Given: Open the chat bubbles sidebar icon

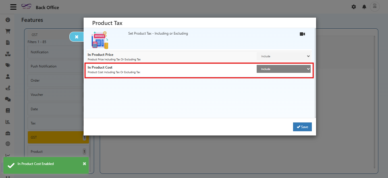Looking at the screenshot, I should (x=8, y=99).
